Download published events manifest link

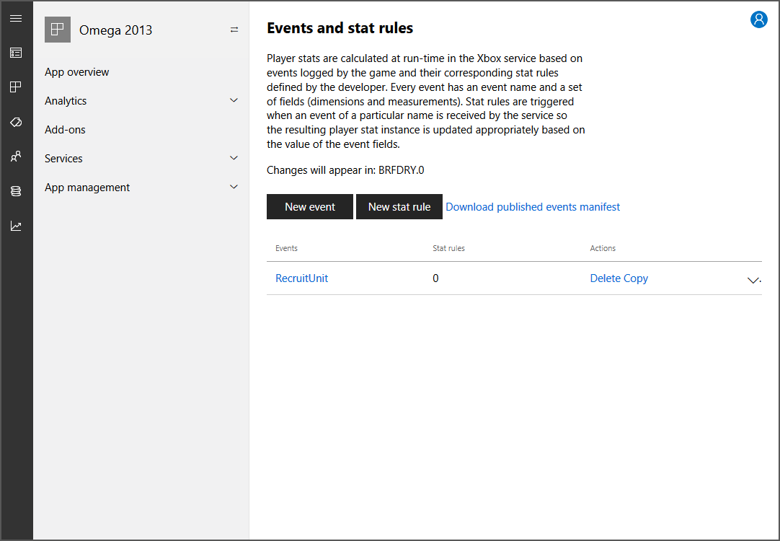tap(533, 207)
